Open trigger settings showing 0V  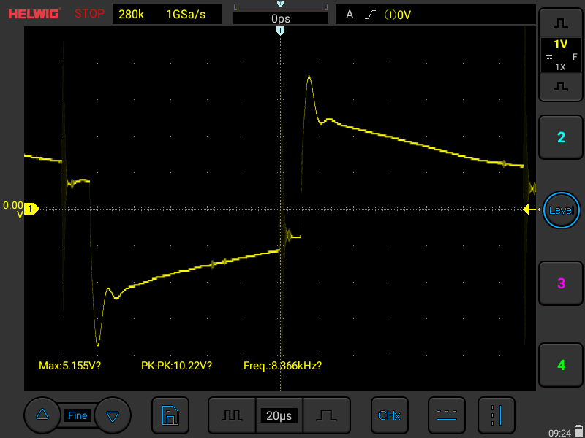[435, 15]
